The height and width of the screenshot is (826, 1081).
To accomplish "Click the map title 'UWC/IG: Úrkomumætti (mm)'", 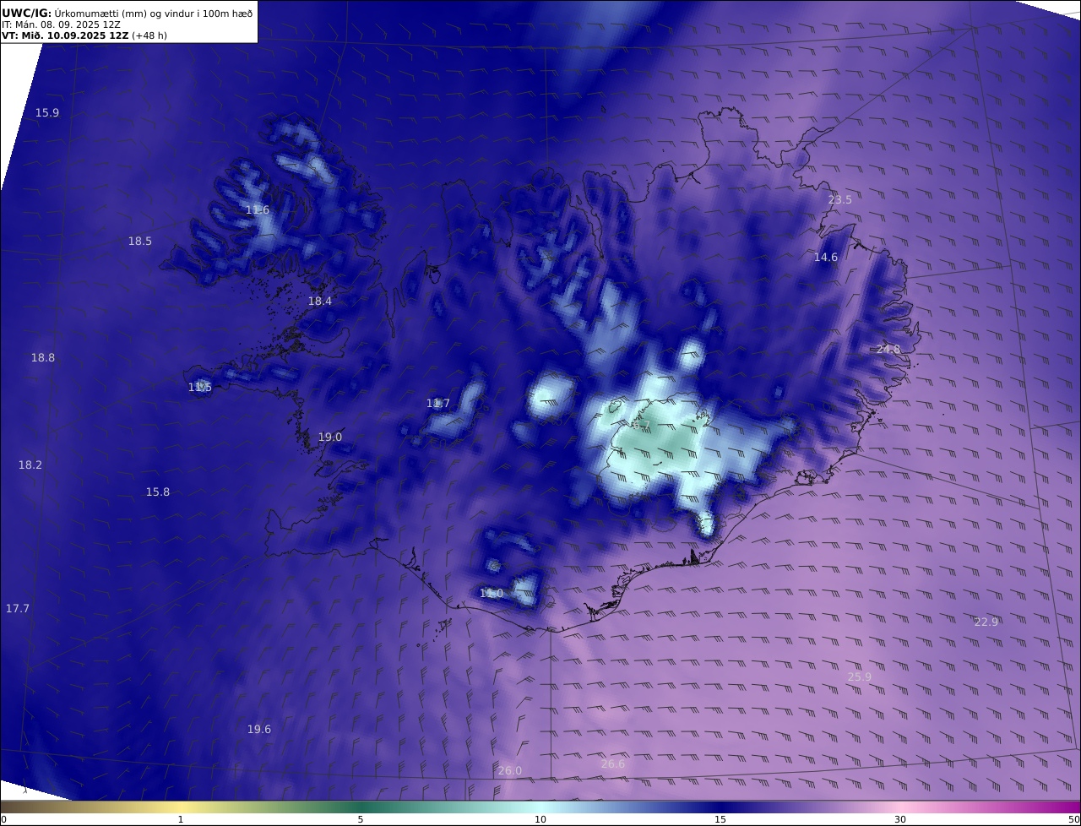I will point(74,14).
